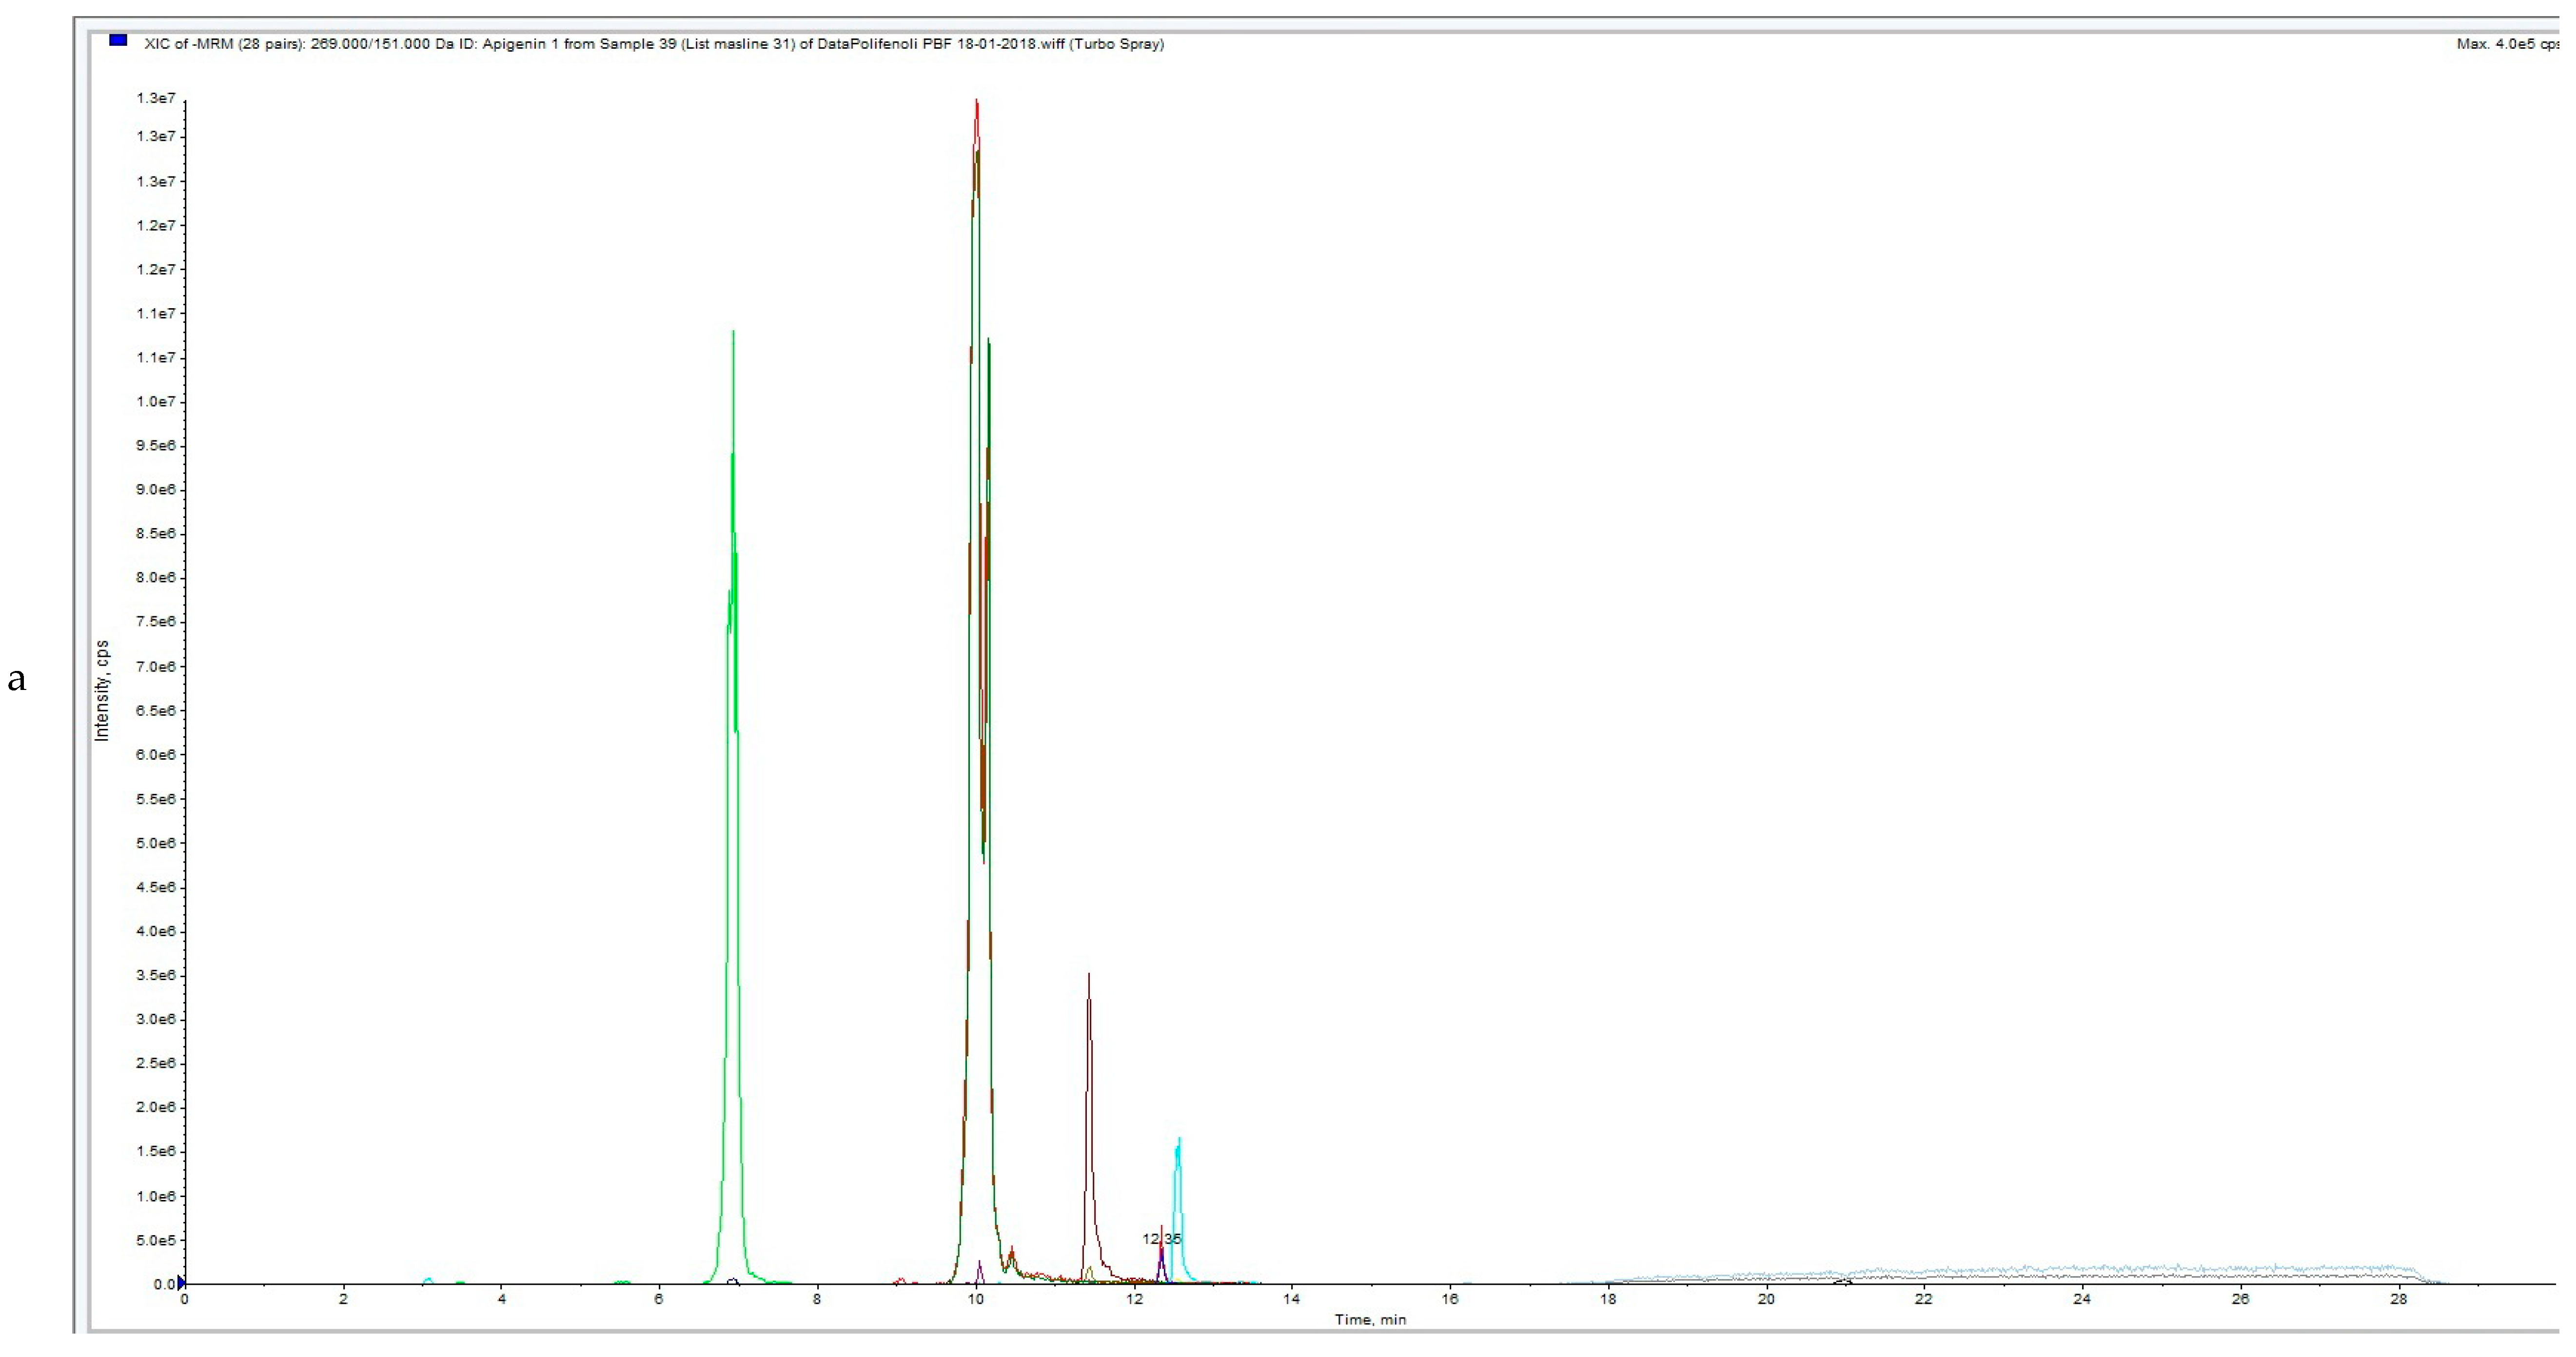This screenshot has height=1357, width=2576.
Task: Click the cyan peak near 12.5 min
Action: (x=1179, y=1160)
